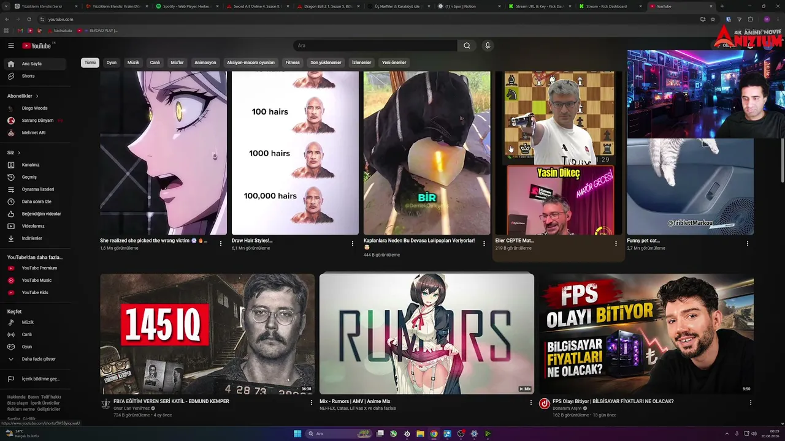
Task: Open Draw Hair Styles short thumbnail
Action: pyautogui.click(x=295, y=153)
